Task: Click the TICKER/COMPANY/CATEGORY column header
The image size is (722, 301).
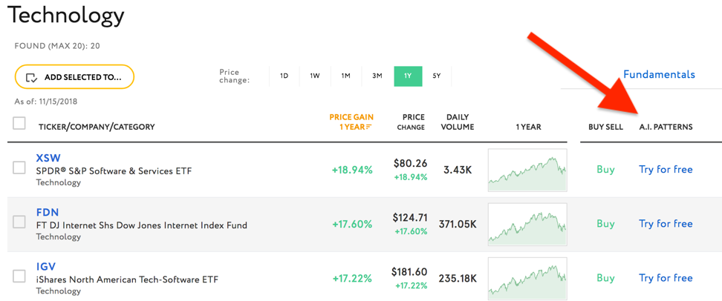Action: click(x=97, y=127)
